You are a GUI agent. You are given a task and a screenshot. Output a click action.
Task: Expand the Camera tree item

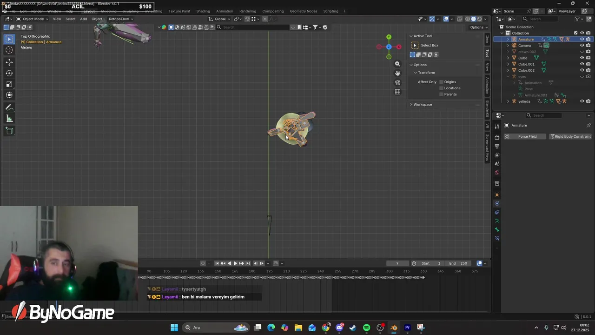tap(508, 46)
